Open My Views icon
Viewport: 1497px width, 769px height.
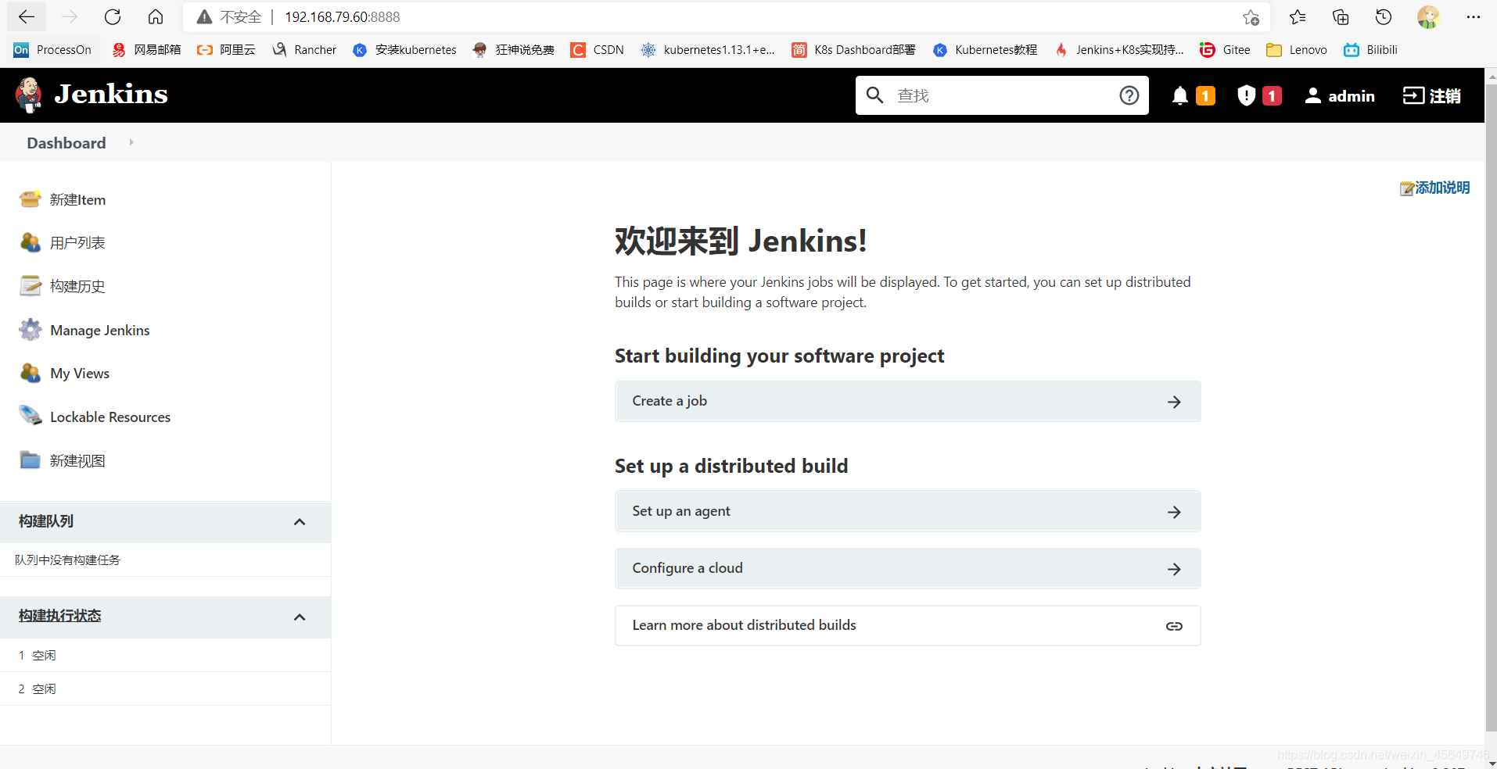coord(31,374)
